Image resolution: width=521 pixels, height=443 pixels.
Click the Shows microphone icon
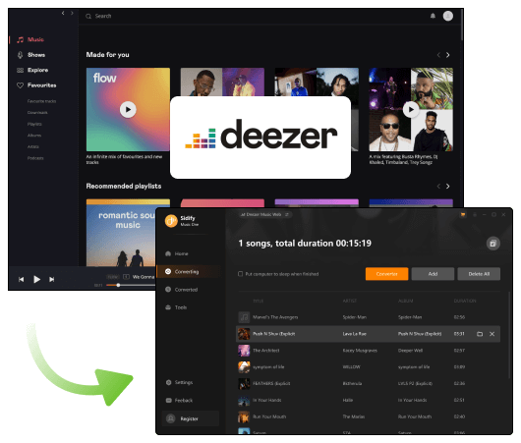click(21, 55)
